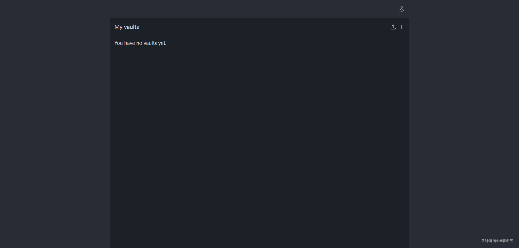Create a new vault with plus button
Image resolution: width=519 pixels, height=248 pixels.
tap(402, 27)
